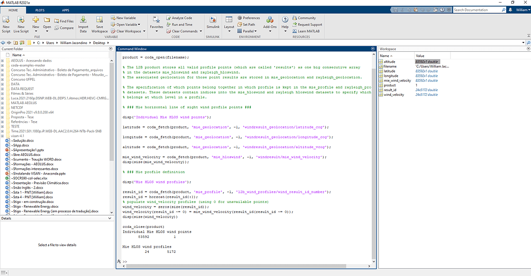Open Command Window actions menu

pos(373,49)
